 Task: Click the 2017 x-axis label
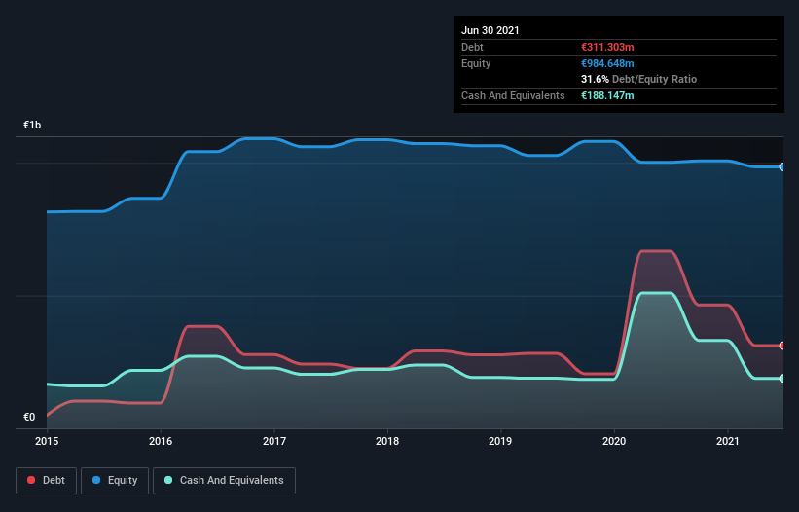pyautogui.click(x=274, y=441)
